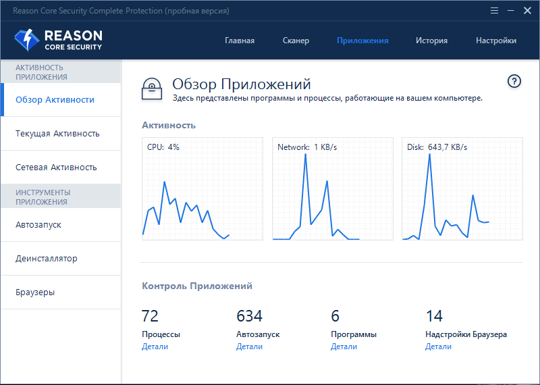Switch to the Сканер tab

296,41
